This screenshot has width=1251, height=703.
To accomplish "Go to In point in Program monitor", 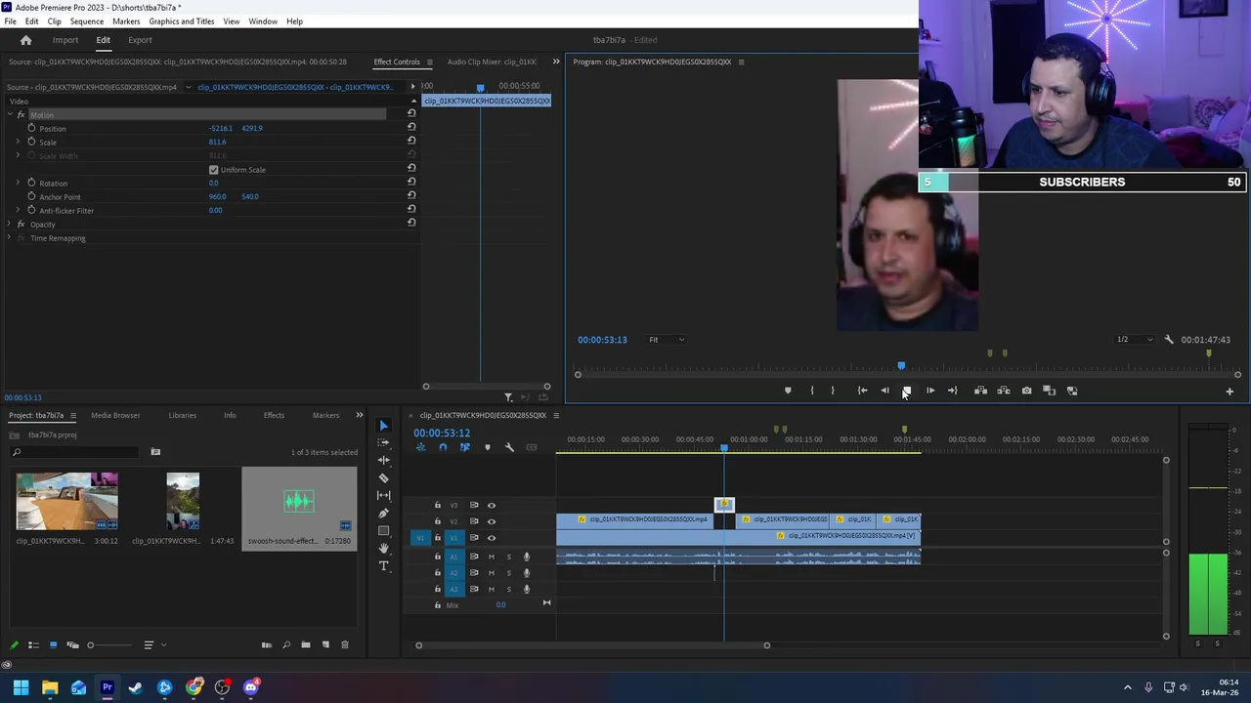I will coord(862,391).
